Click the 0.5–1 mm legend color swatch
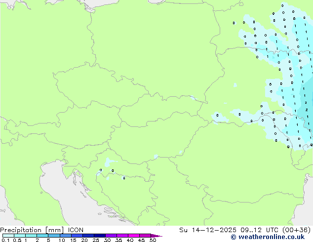Image resolution: width=313 pixels, height=242 pixels. (x=20, y=236)
